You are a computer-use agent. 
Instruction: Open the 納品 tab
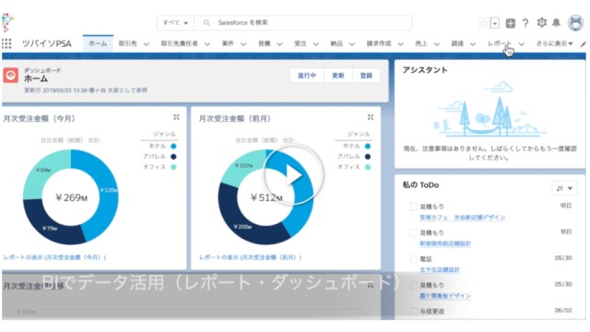(x=336, y=43)
